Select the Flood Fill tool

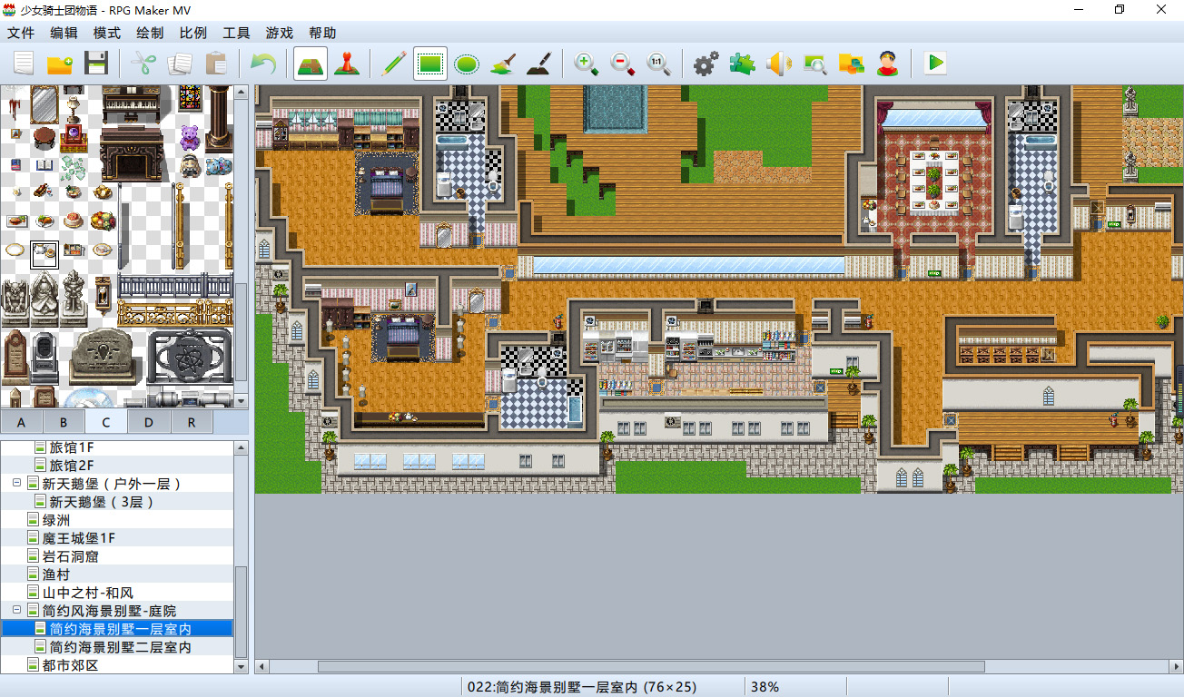pyautogui.click(x=503, y=64)
